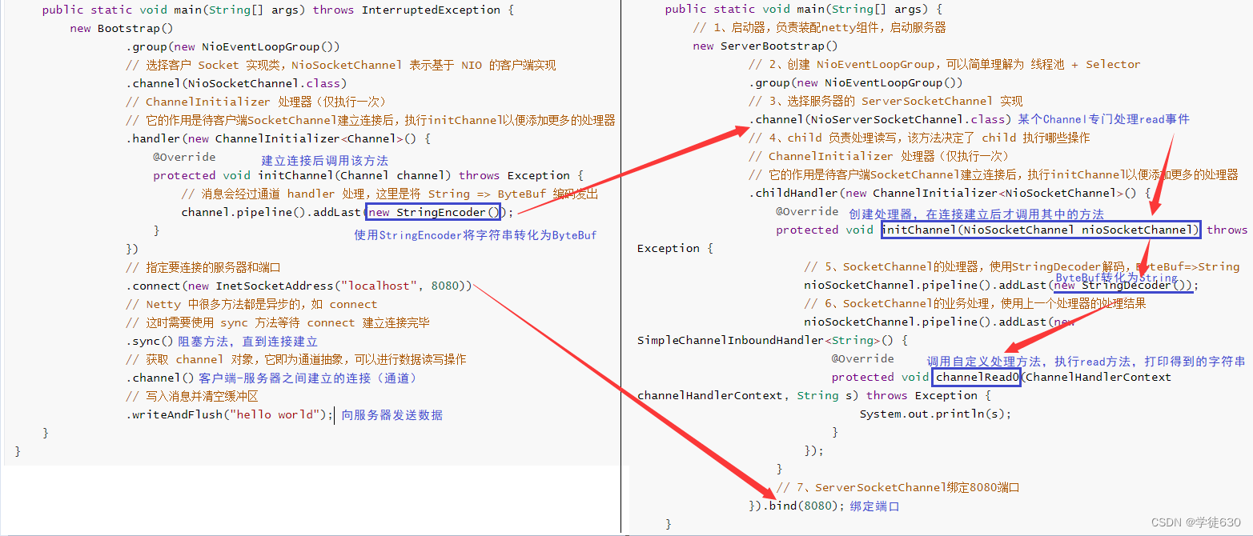Click the highlighted "new StringEncoder()" box
This screenshot has height=536, width=1253.
tap(432, 212)
